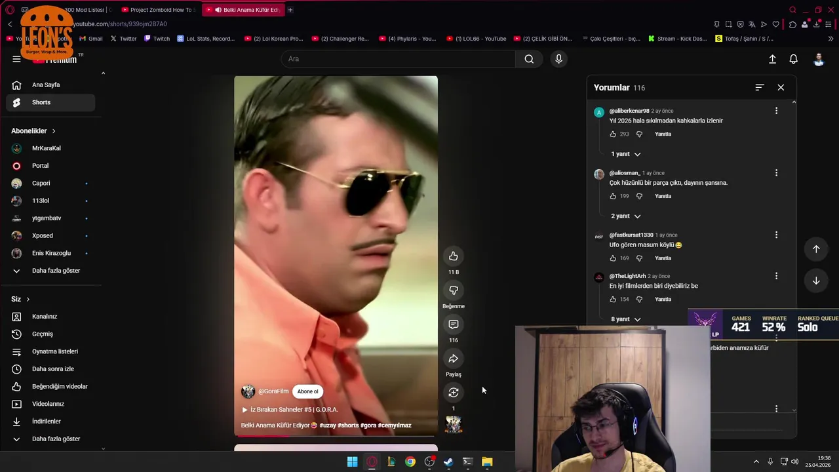
Task: Open Kanalınız in sidebar
Action: pos(50,317)
